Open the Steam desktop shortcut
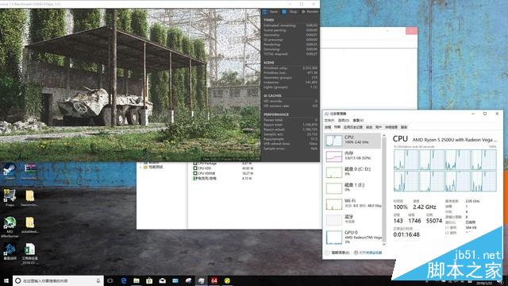508x286 pixels. 10,172
